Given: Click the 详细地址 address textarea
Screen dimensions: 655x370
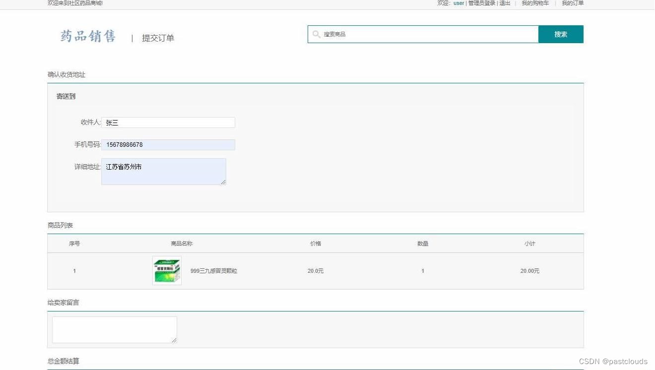Looking at the screenshot, I should (164, 171).
